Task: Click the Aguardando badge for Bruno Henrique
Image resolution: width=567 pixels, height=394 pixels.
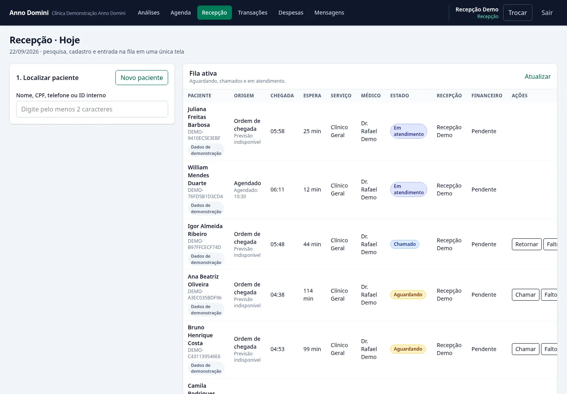Action: (x=408, y=349)
